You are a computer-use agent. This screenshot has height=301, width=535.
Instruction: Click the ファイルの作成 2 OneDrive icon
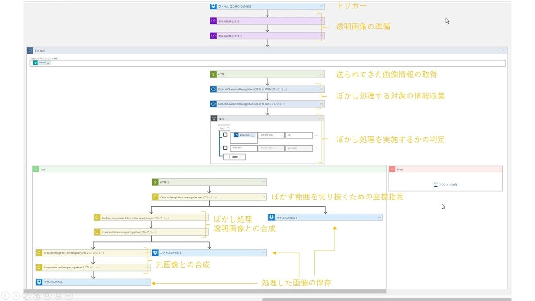[x=272, y=217]
